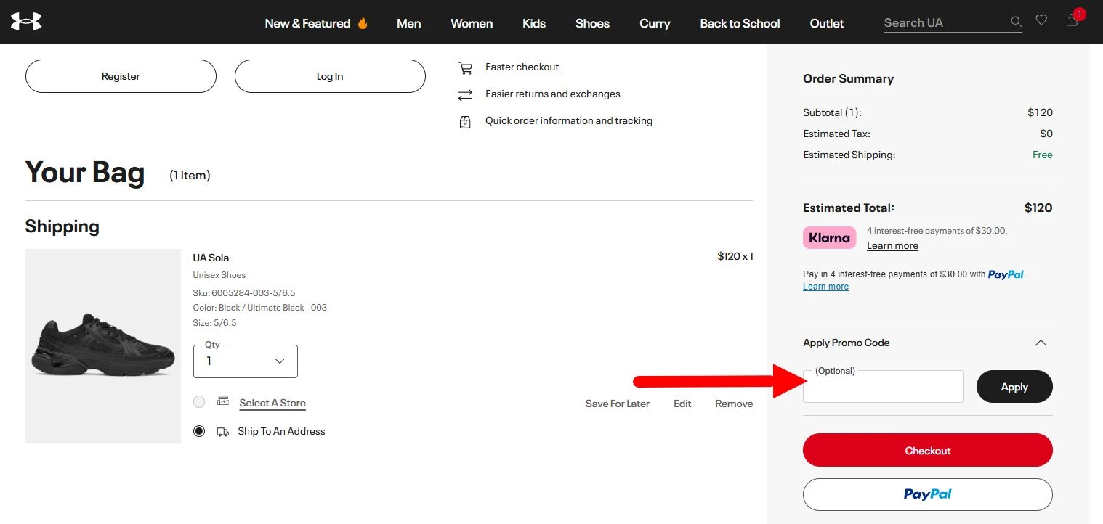This screenshot has width=1103, height=524.
Task: Click the Estimated Total $120 value
Action: coord(1038,208)
